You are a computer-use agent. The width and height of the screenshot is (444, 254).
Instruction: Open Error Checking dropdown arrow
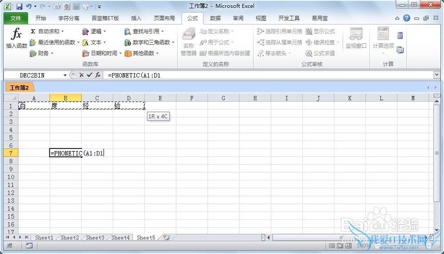(x=338, y=43)
